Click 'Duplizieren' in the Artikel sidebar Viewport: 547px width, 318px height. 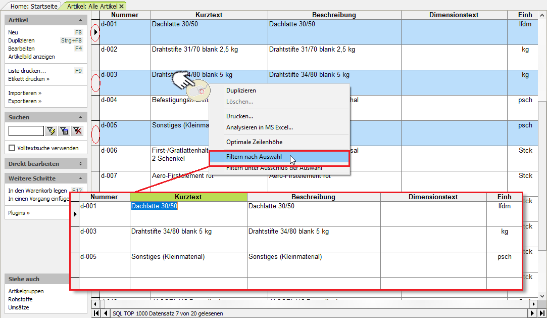pos(21,40)
